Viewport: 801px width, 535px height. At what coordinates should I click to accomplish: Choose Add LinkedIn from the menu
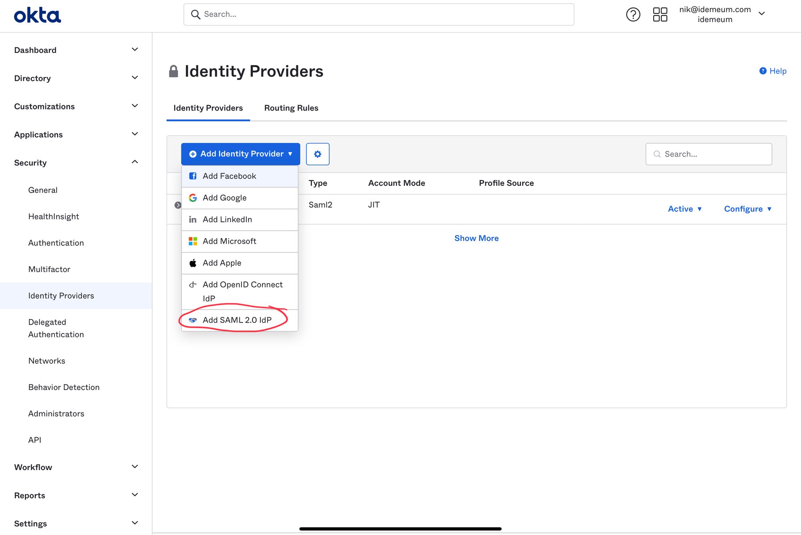pyautogui.click(x=239, y=220)
